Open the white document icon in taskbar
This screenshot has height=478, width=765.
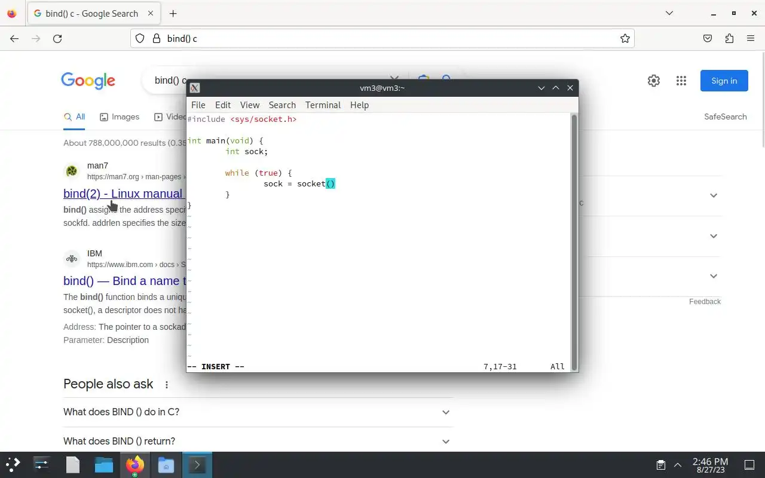point(73,464)
